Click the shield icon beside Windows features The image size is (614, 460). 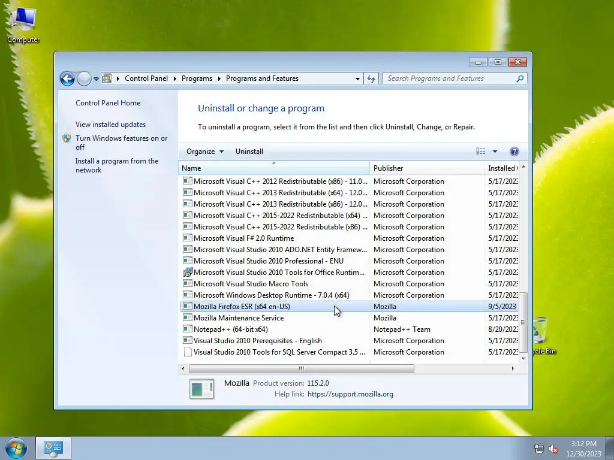[x=67, y=138]
